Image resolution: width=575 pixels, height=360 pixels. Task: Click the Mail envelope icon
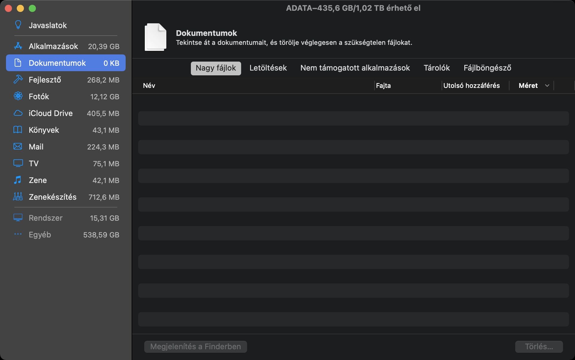pos(18,147)
